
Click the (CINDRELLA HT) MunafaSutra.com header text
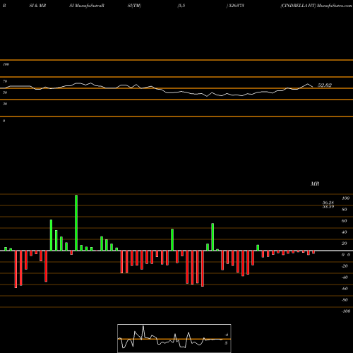tap(316, 6)
